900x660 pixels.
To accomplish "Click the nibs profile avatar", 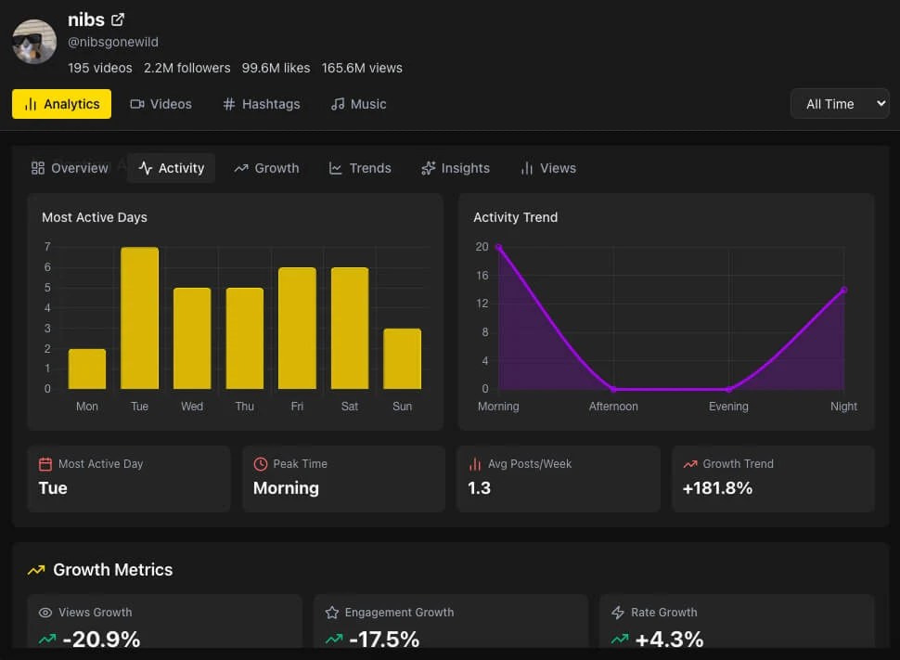I will [34, 42].
